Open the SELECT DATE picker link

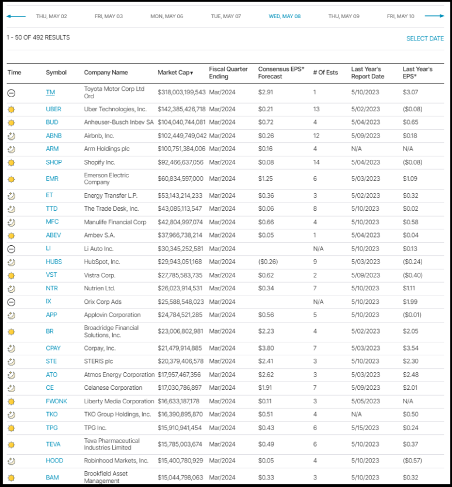[x=425, y=39]
